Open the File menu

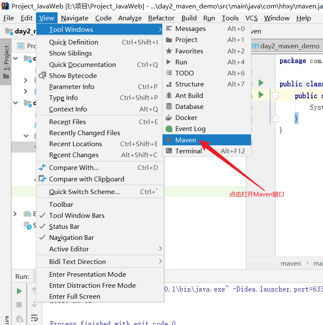click(8, 18)
